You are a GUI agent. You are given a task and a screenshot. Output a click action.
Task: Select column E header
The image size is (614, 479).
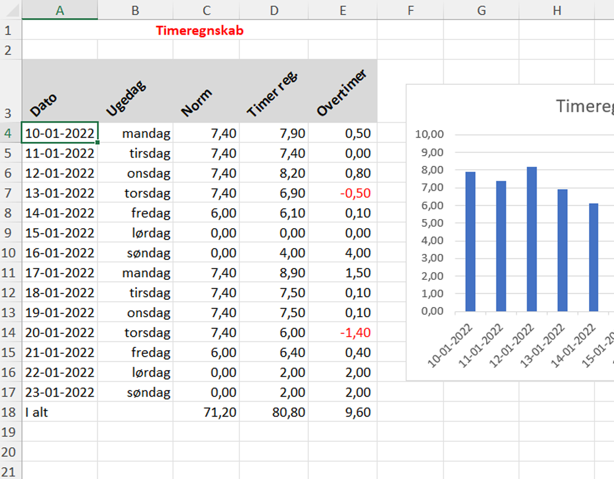pyautogui.click(x=342, y=10)
